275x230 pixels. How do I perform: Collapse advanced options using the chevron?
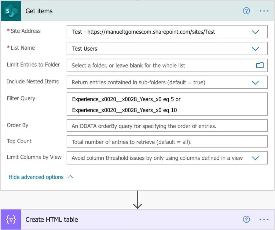[70, 177]
